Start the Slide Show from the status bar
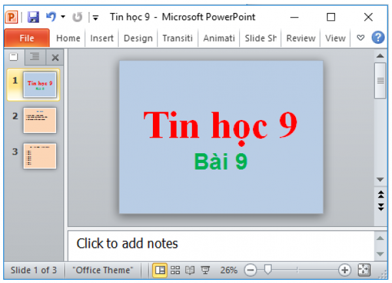Viewport: 392px width, 283px height. [205, 270]
